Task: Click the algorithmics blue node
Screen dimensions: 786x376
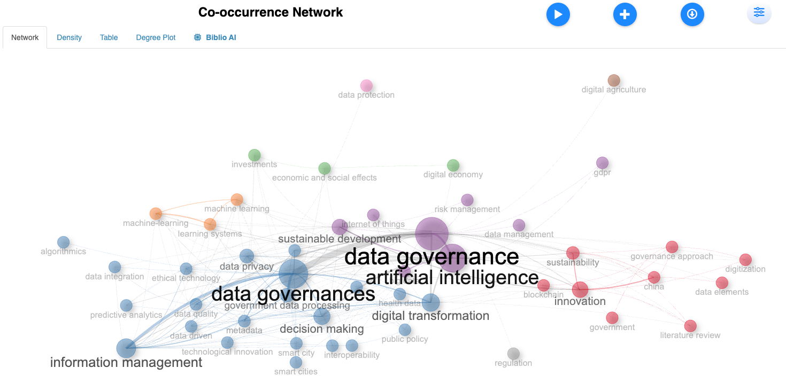Action: tap(63, 242)
